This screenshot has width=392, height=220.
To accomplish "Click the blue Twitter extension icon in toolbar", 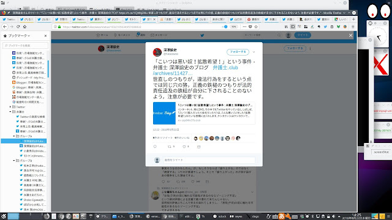I will 325,27.
